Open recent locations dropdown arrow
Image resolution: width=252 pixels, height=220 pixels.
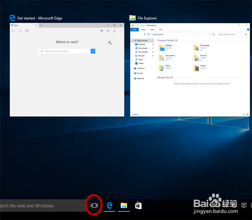(x=141, y=34)
